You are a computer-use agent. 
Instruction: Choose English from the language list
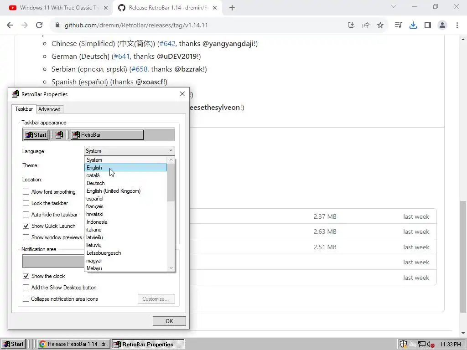(126, 168)
